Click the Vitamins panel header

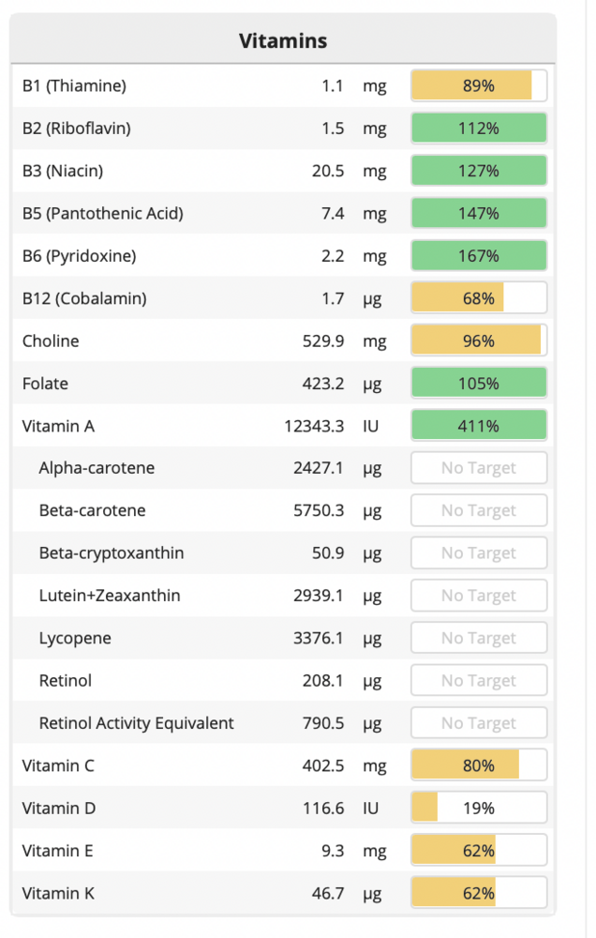pos(282,40)
